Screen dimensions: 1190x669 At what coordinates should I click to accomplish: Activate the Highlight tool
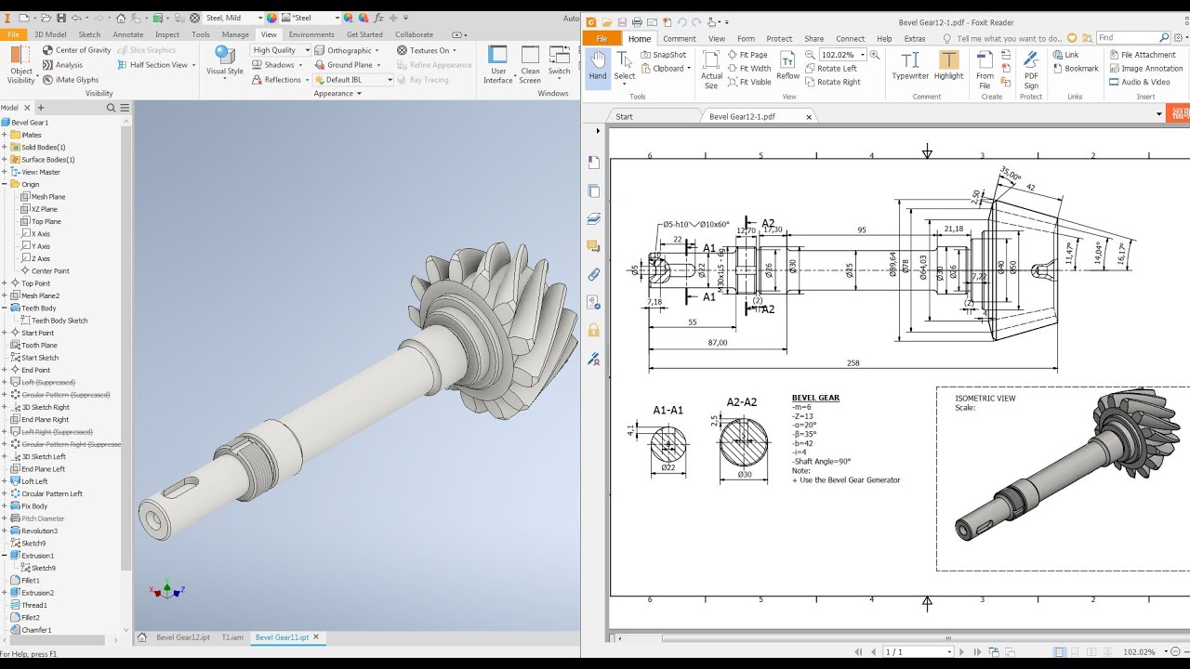949,65
